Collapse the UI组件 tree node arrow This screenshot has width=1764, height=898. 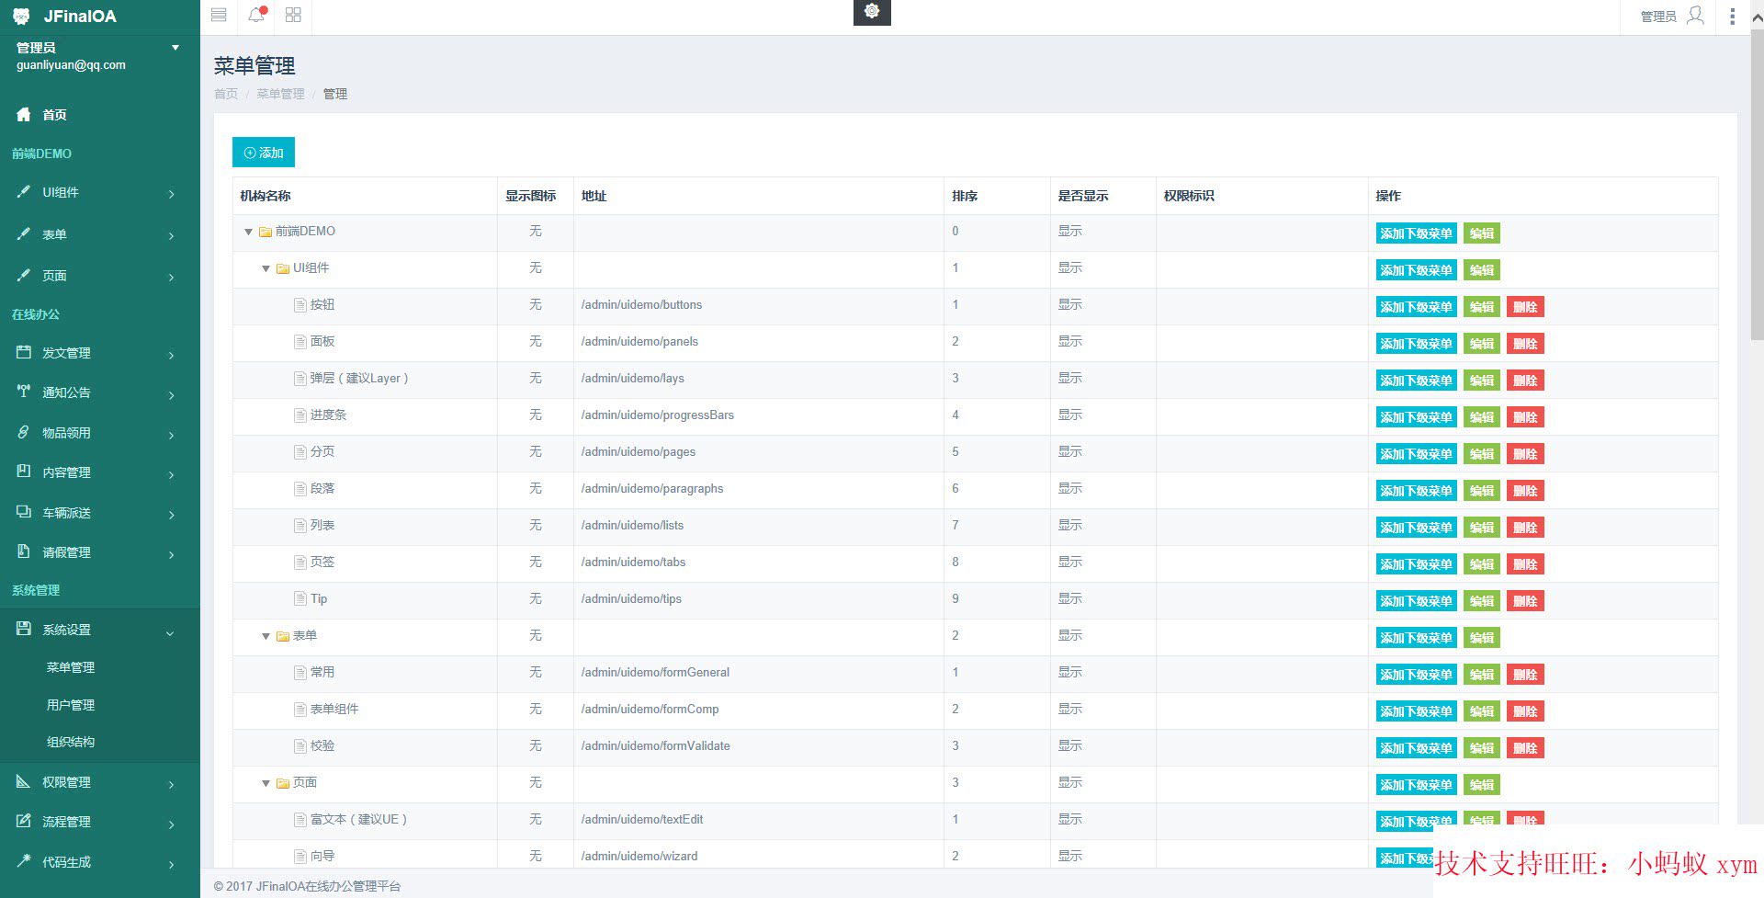pyautogui.click(x=266, y=268)
